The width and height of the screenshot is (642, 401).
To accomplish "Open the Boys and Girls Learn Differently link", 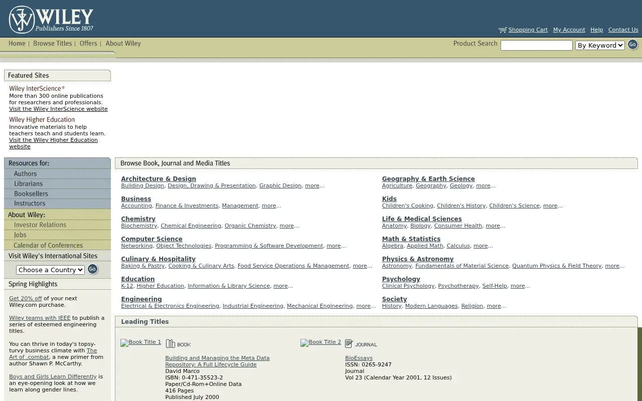I will (53, 377).
